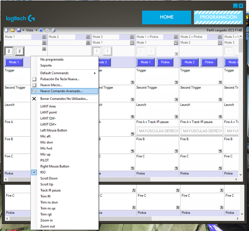Click arrow icon in Mode 1 + Pinkie Fire B cell
The height and width of the screenshot is (231, 249).
pos(176,151)
